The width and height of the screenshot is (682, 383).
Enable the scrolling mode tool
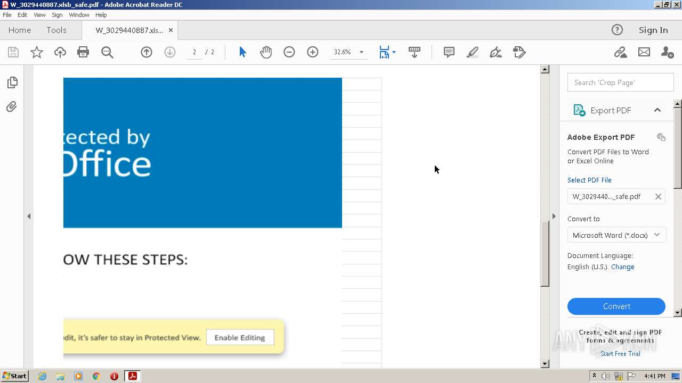pyautogui.click(x=414, y=52)
